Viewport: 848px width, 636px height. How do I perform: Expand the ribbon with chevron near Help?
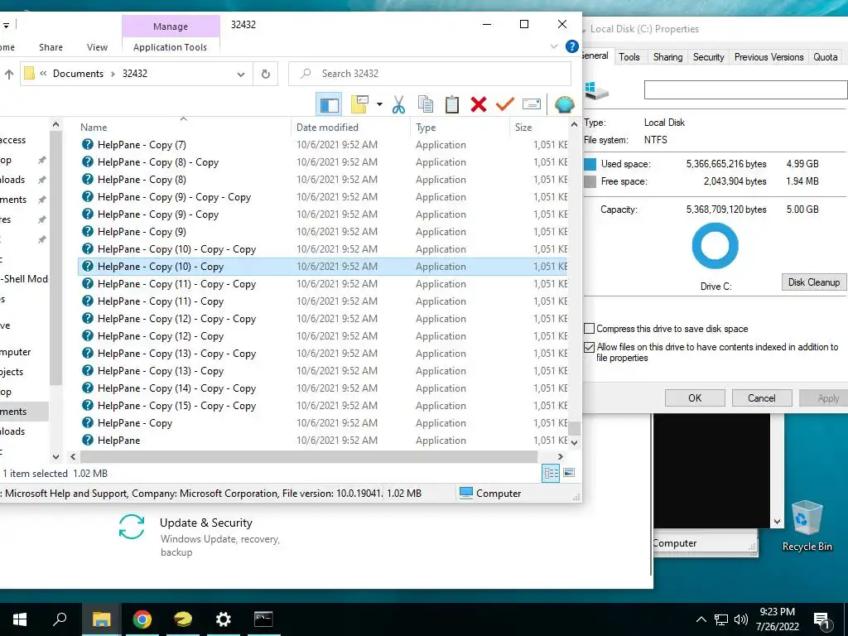(554, 46)
